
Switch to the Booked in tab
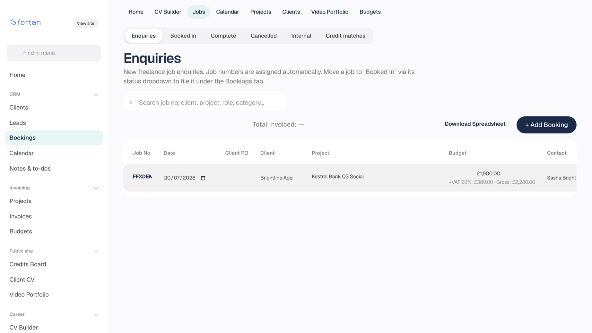(183, 36)
